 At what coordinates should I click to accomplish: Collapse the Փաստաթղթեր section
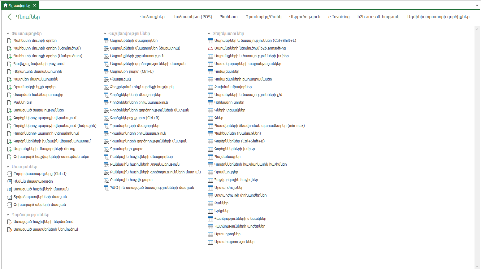pos(8,33)
